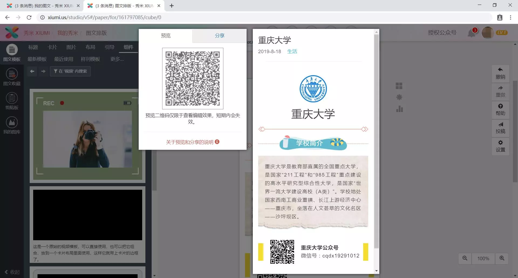Click preview panel scrollbar up arrow
The image size is (518, 278).
pyautogui.click(x=376, y=32)
